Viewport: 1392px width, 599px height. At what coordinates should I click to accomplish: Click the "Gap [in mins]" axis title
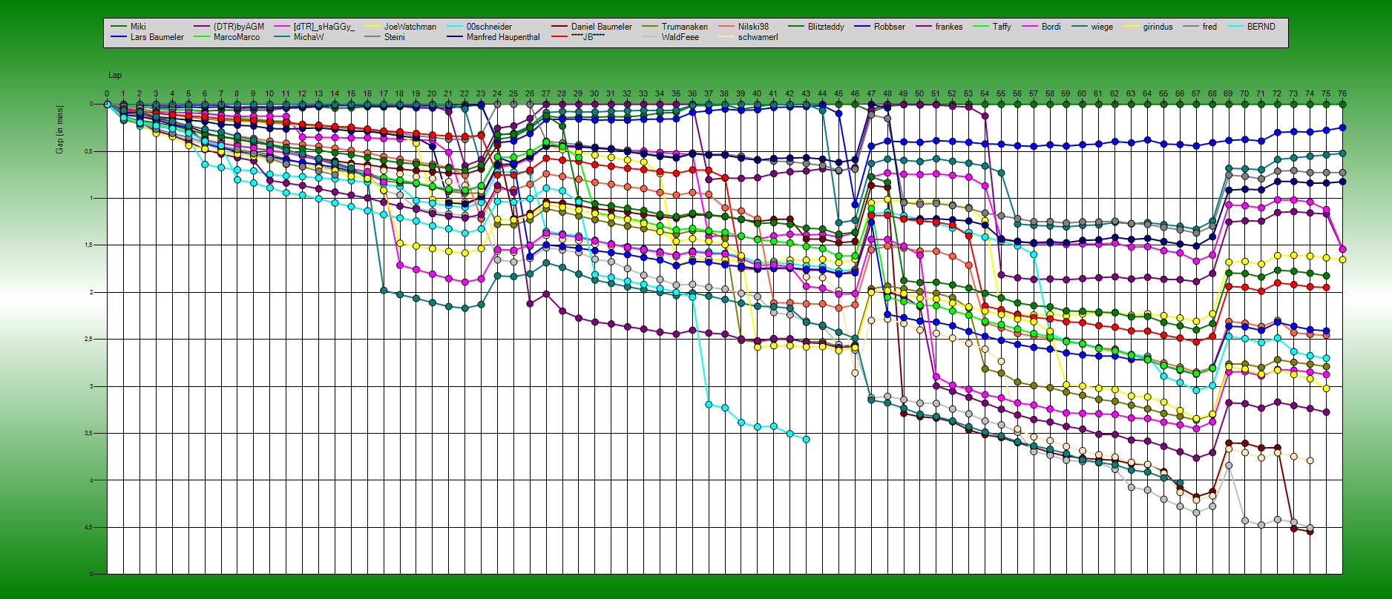click(59, 130)
